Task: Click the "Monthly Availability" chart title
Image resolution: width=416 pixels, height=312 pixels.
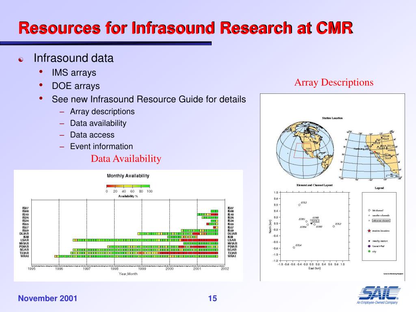Action: (128, 175)
